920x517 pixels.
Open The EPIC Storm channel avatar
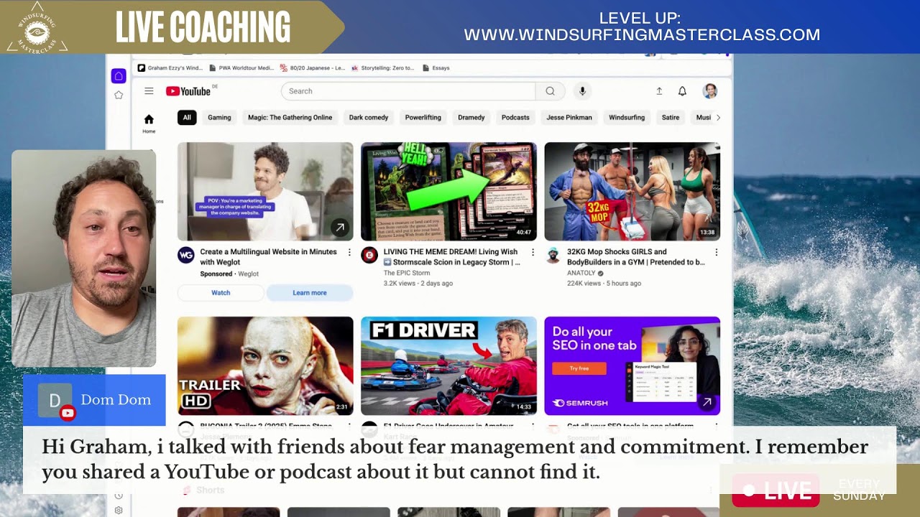coord(369,256)
